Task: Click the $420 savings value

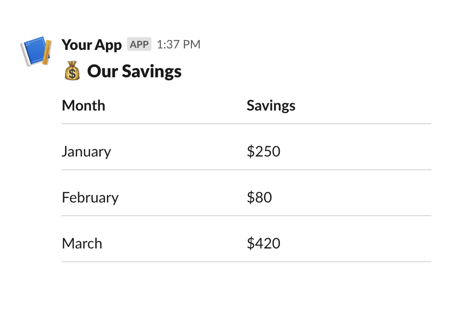Action: (x=263, y=244)
